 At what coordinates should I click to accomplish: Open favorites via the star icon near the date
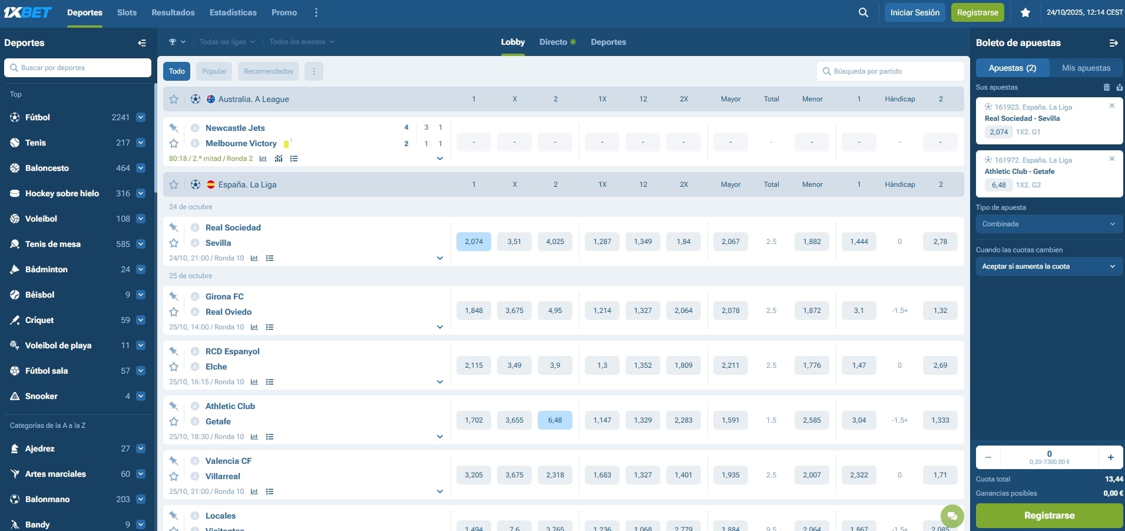[x=1025, y=12]
